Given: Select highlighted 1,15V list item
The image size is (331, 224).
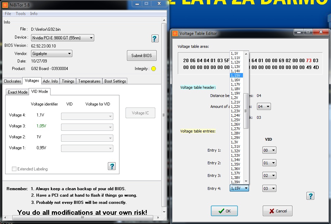Looking at the screenshot, I should click(x=236, y=75).
